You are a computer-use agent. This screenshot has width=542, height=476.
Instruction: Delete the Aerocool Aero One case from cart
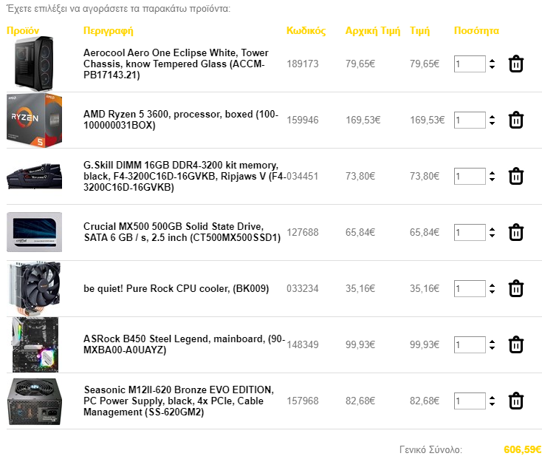515,64
